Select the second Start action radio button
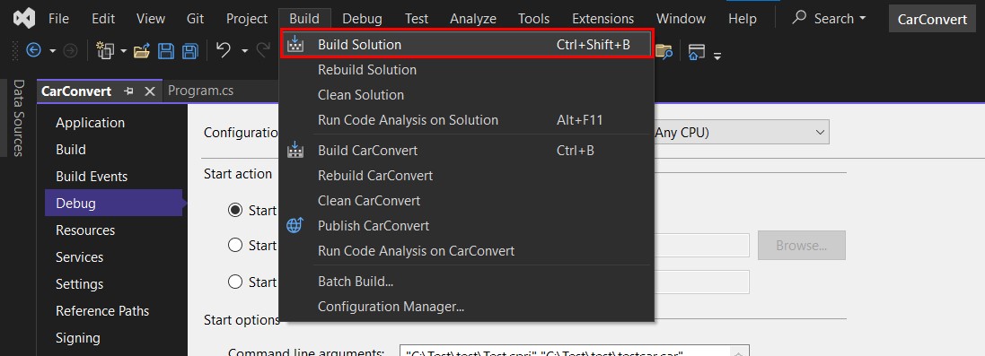The image size is (985, 356). 235,245
